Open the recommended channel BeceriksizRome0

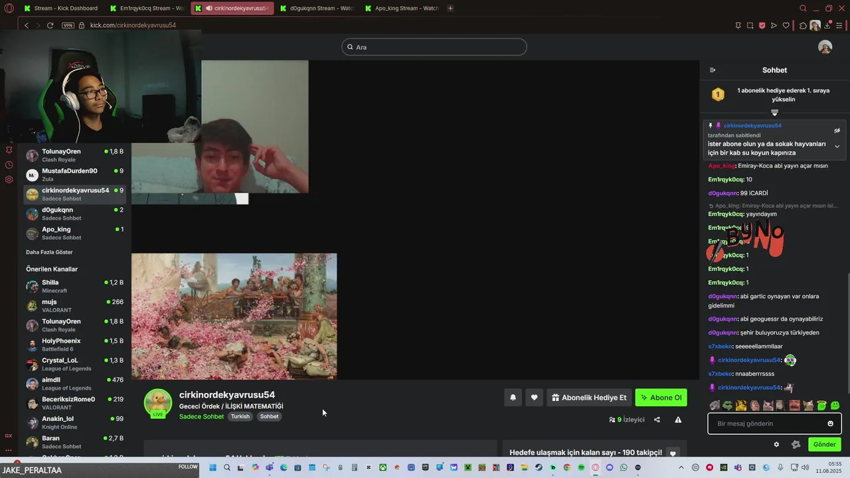click(74, 403)
